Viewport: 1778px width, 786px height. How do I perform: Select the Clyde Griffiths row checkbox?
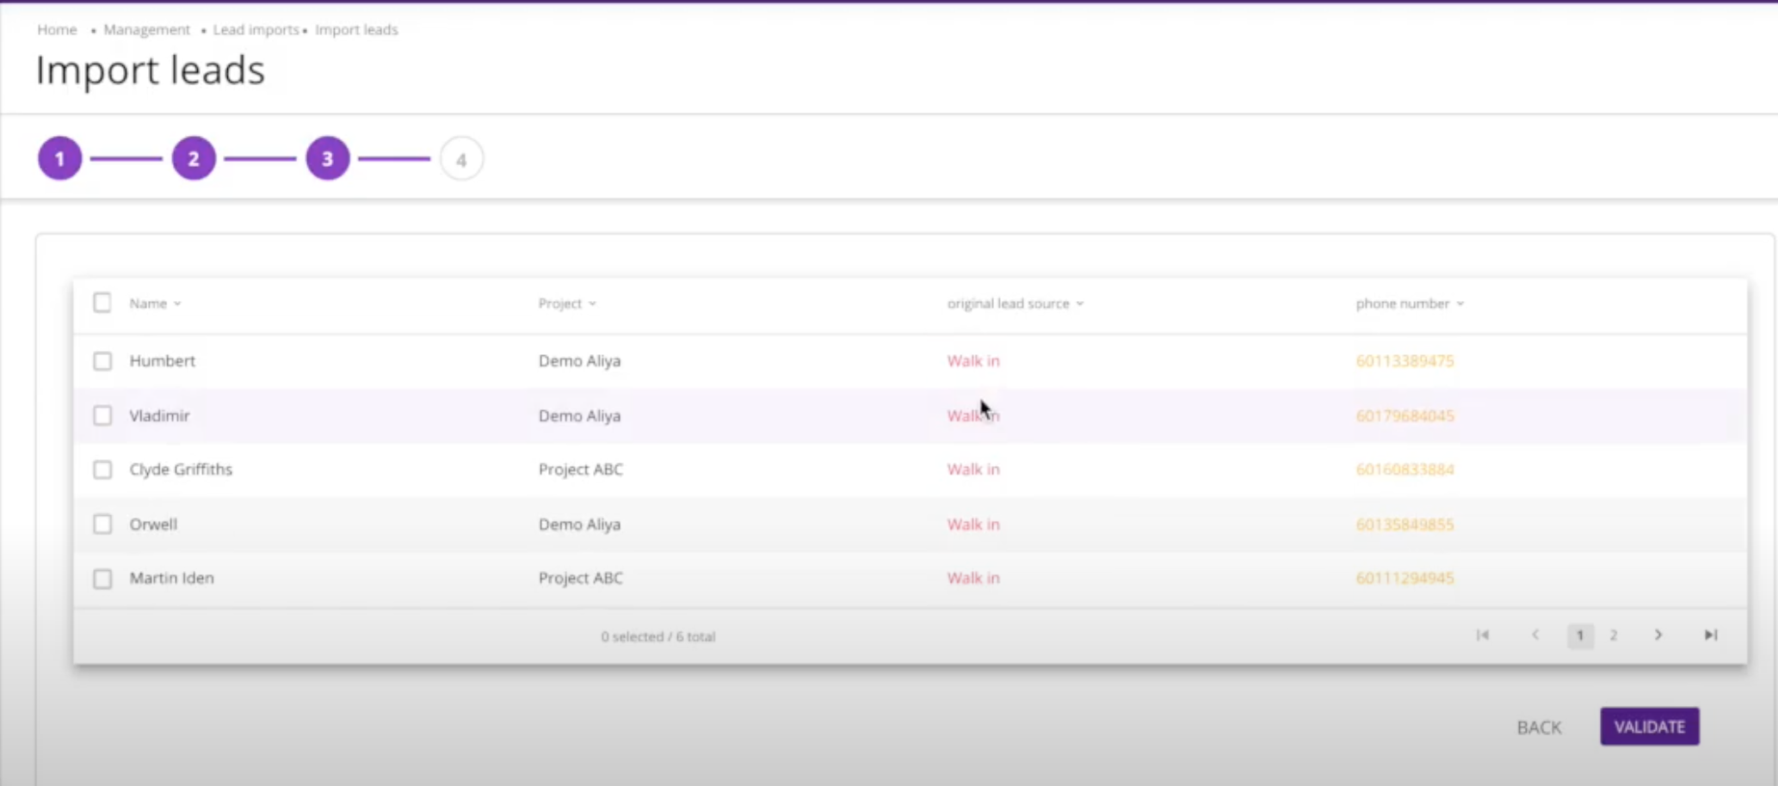coord(102,470)
